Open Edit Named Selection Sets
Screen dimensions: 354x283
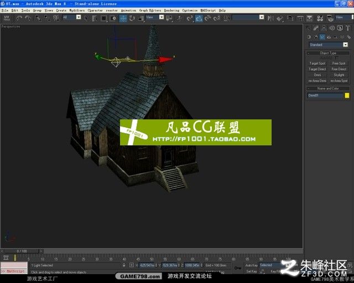coord(227,18)
